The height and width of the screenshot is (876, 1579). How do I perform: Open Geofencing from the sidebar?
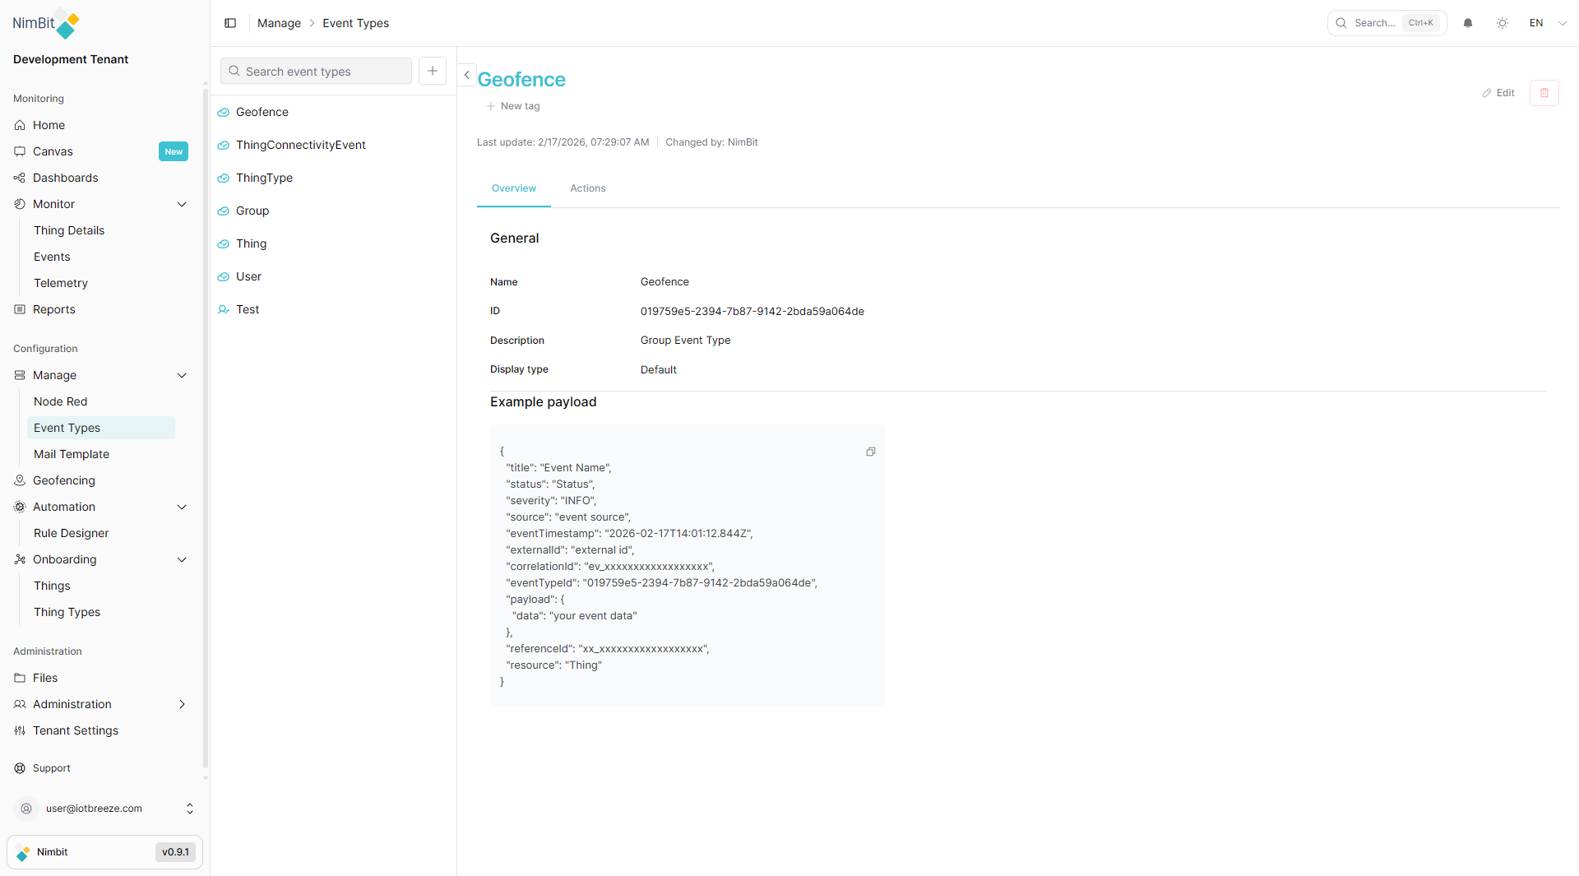[64, 480]
